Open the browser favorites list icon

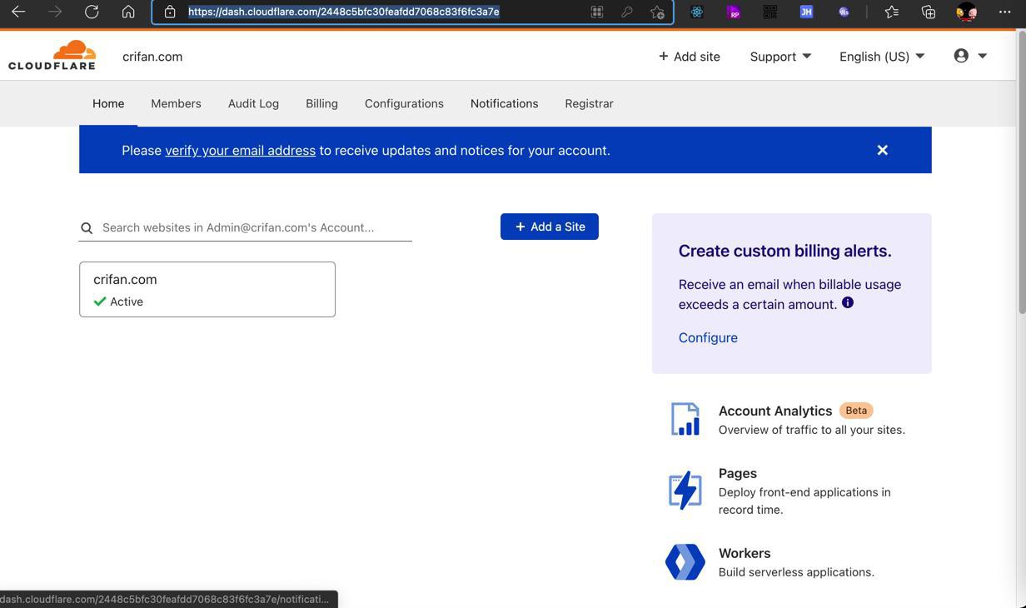tap(892, 12)
